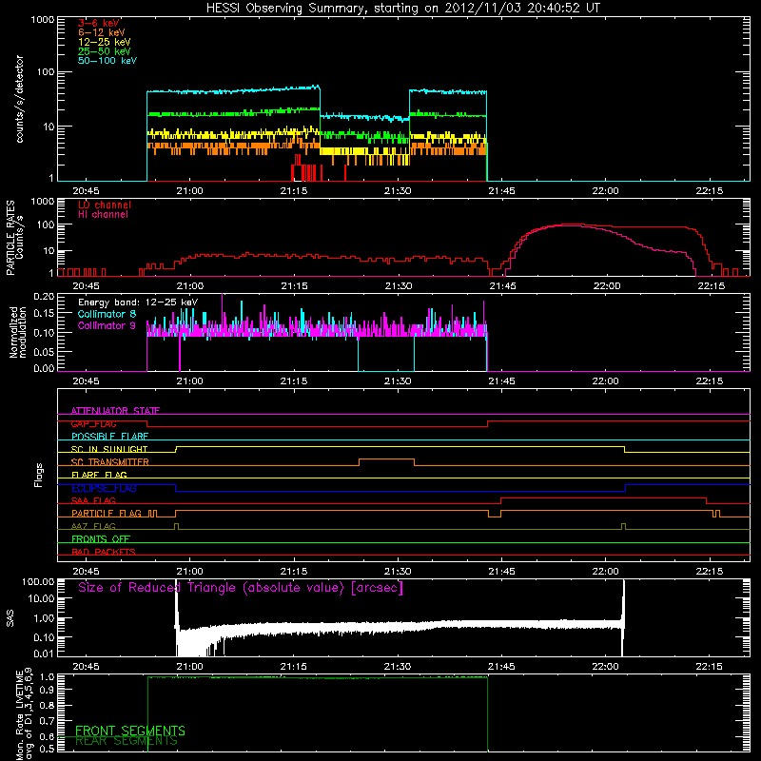The image size is (761, 761).
Task: Select the 50-100 keV legend label
Action: click(x=107, y=61)
